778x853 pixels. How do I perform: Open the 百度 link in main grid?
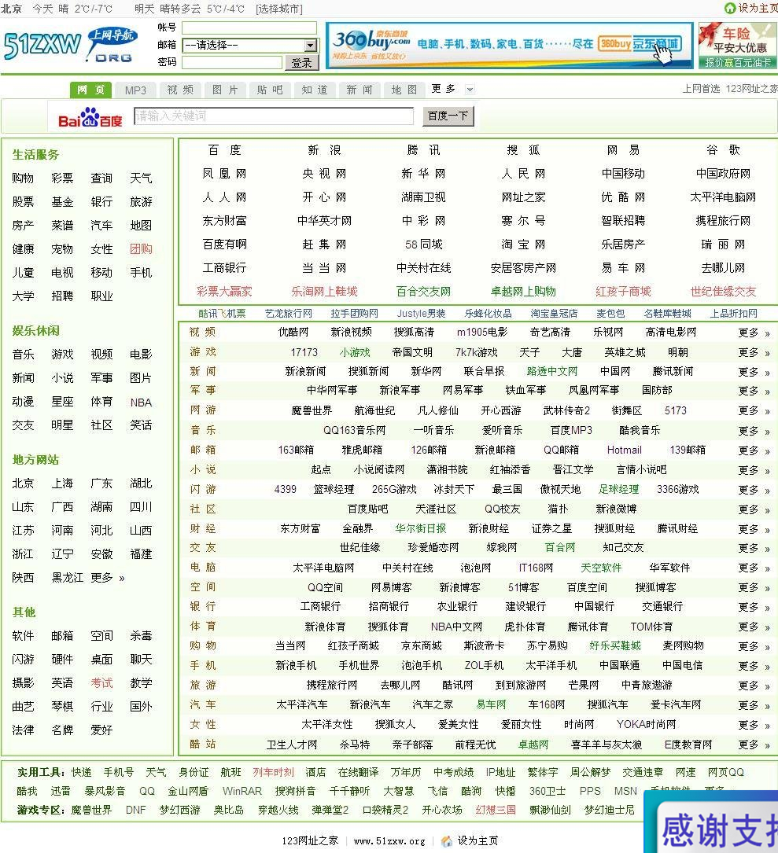click(x=224, y=150)
